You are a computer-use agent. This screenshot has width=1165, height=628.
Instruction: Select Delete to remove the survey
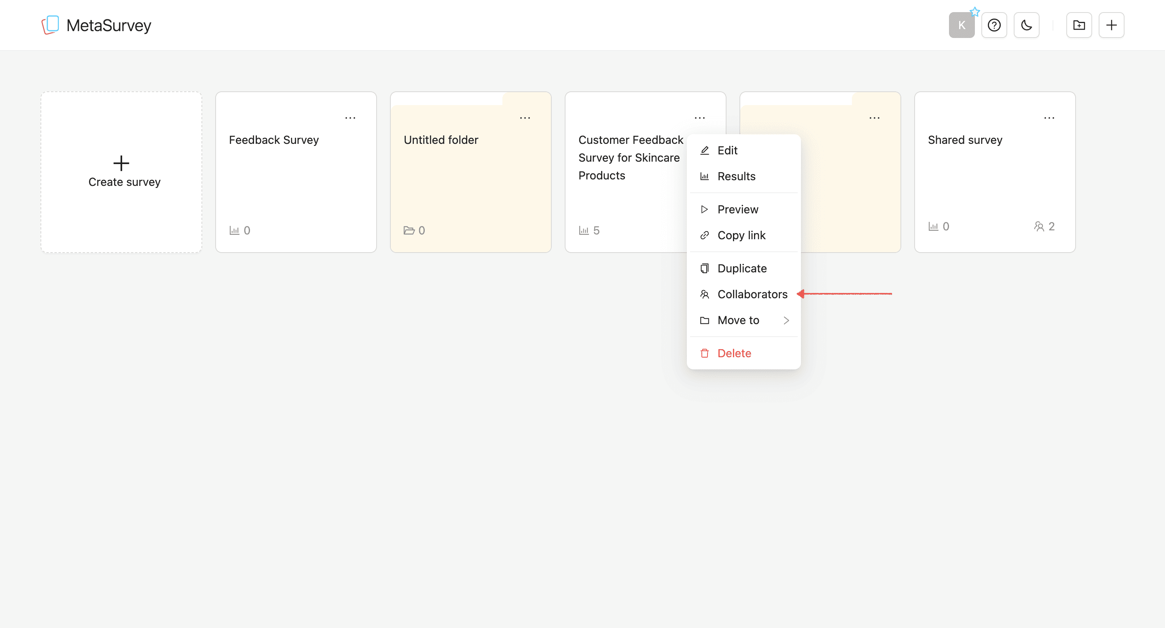click(733, 353)
